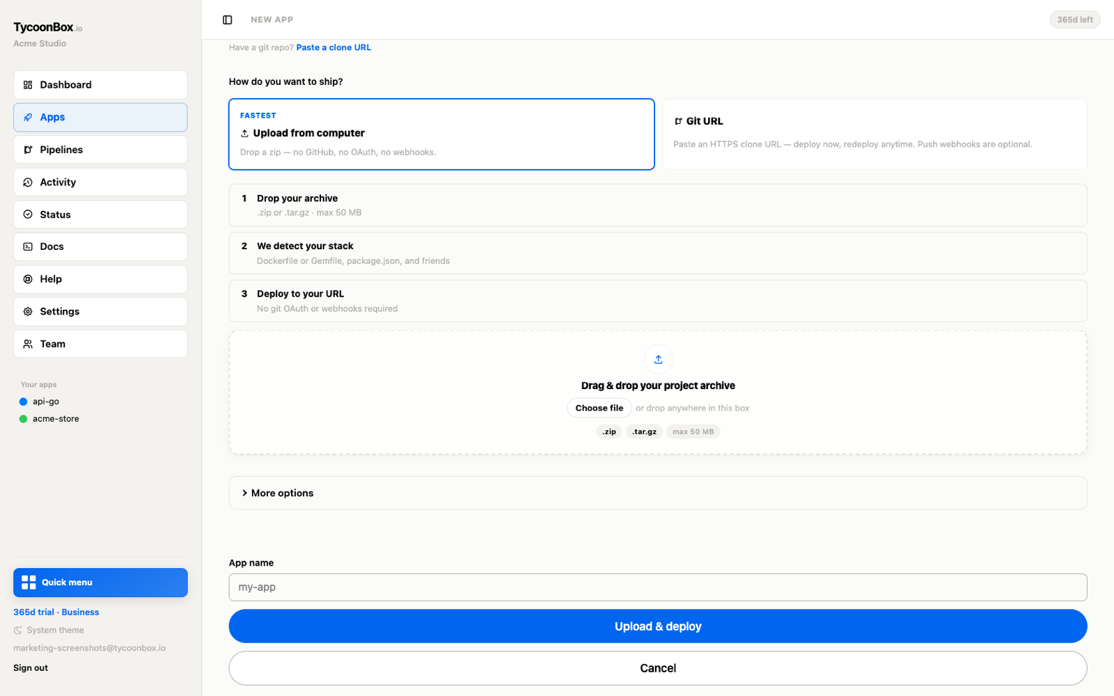
Task: Switch the System theme setting
Action: [x=49, y=630]
